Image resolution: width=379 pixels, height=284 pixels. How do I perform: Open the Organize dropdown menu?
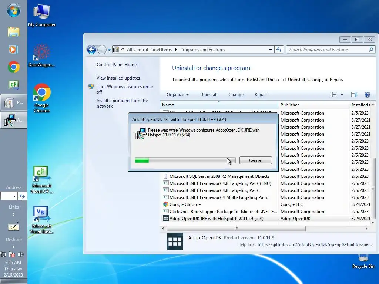click(x=178, y=95)
